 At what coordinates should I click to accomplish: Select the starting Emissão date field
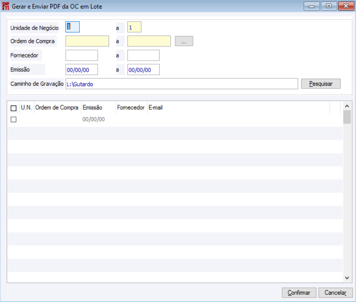tap(81, 69)
